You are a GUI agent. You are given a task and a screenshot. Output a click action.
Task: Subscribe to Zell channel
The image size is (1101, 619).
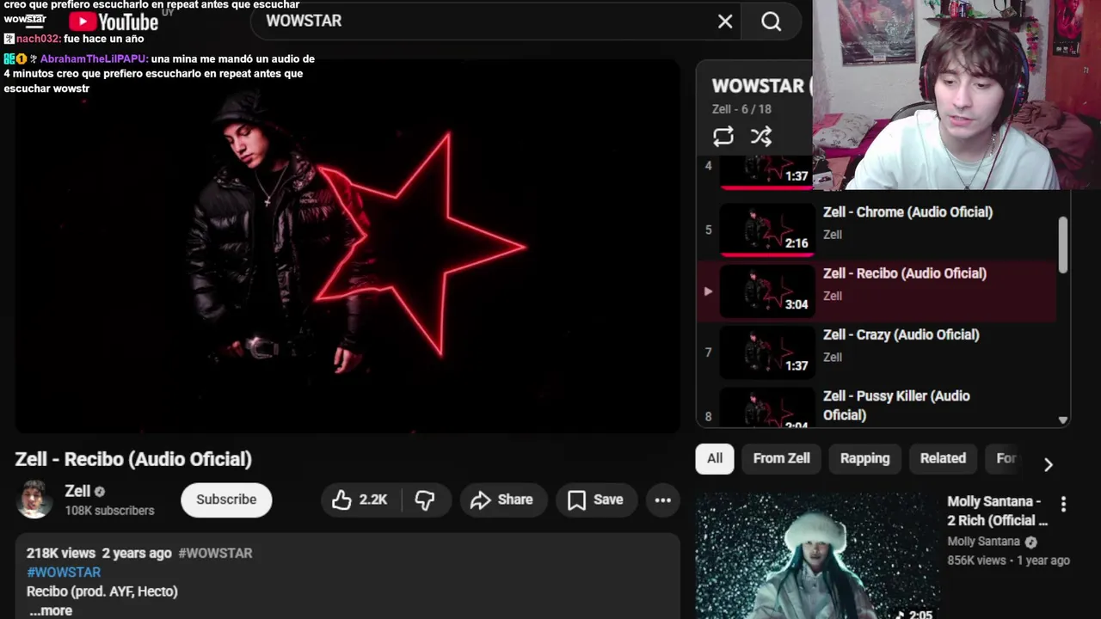[x=226, y=499]
